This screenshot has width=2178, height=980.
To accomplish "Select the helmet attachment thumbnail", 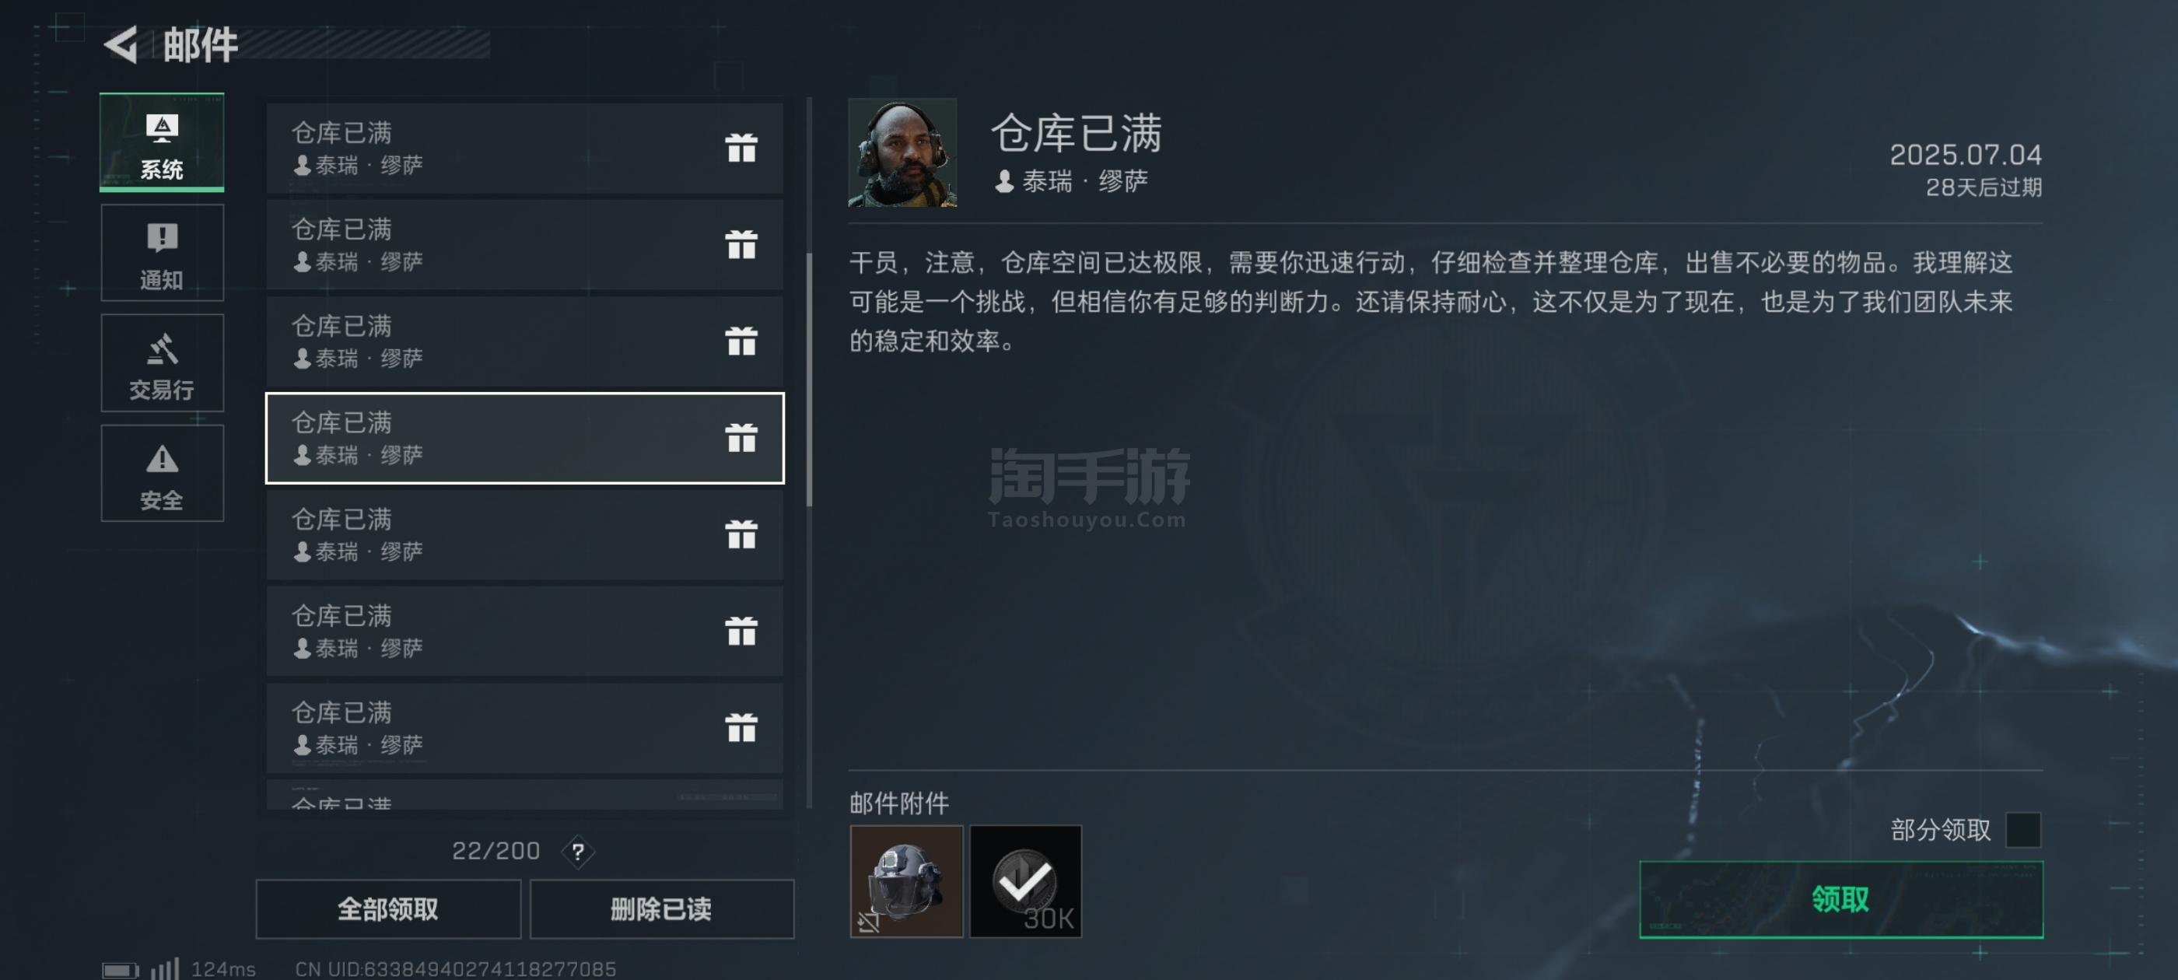I will [x=905, y=881].
